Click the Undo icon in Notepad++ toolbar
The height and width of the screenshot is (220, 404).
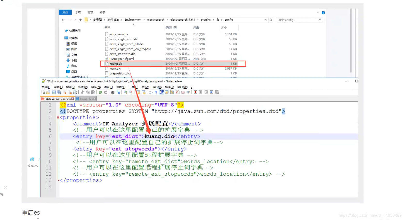click(x=100, y=92)
